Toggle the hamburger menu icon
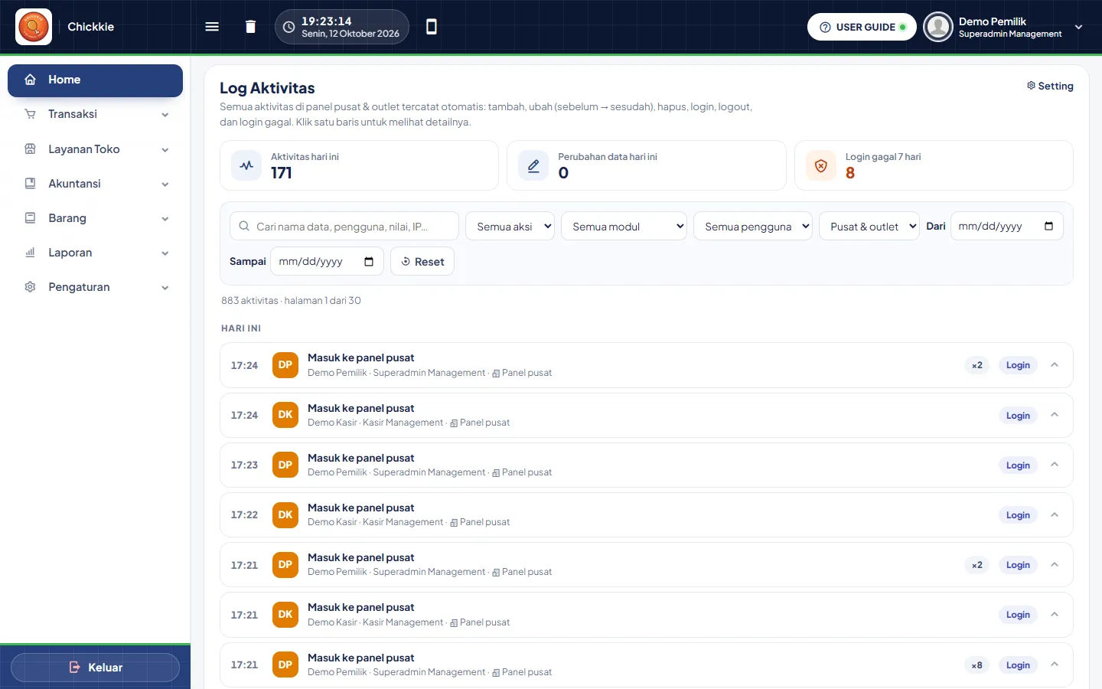 (212, 27)
